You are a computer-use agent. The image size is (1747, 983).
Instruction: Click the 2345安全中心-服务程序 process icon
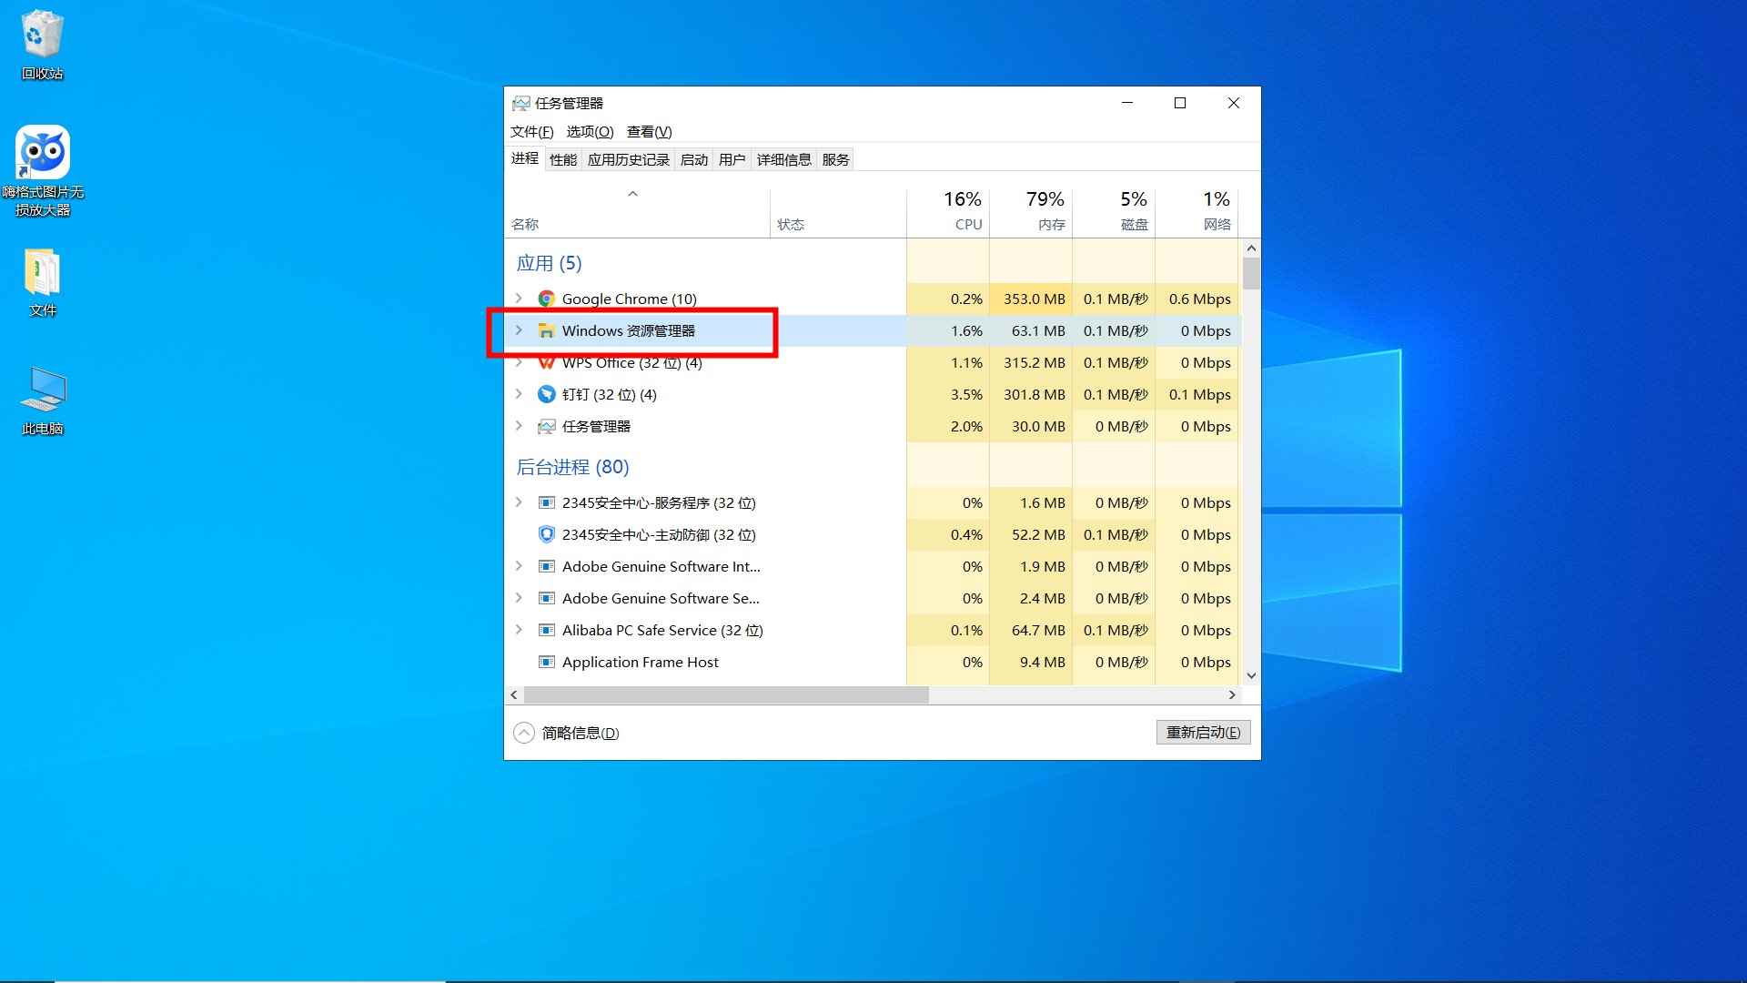(546, 502)
